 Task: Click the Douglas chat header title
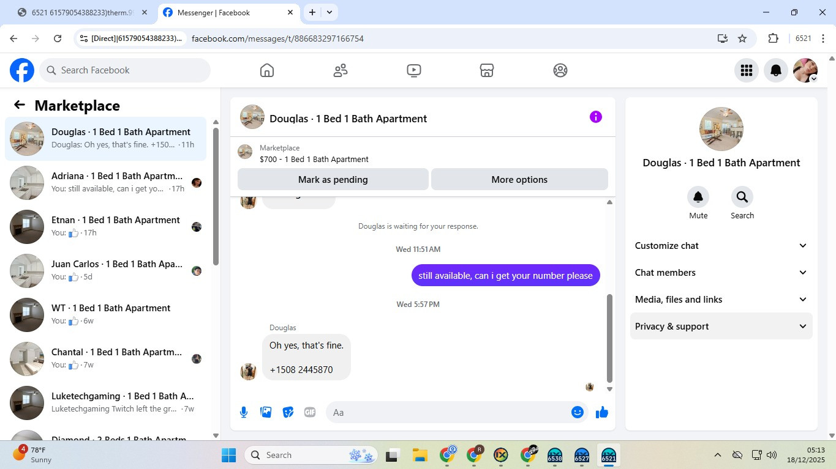coord(348,119)
